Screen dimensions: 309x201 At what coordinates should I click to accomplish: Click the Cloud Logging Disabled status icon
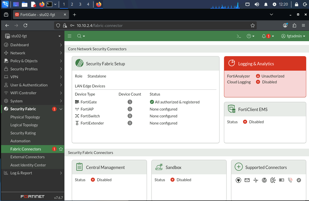[258, 82]
